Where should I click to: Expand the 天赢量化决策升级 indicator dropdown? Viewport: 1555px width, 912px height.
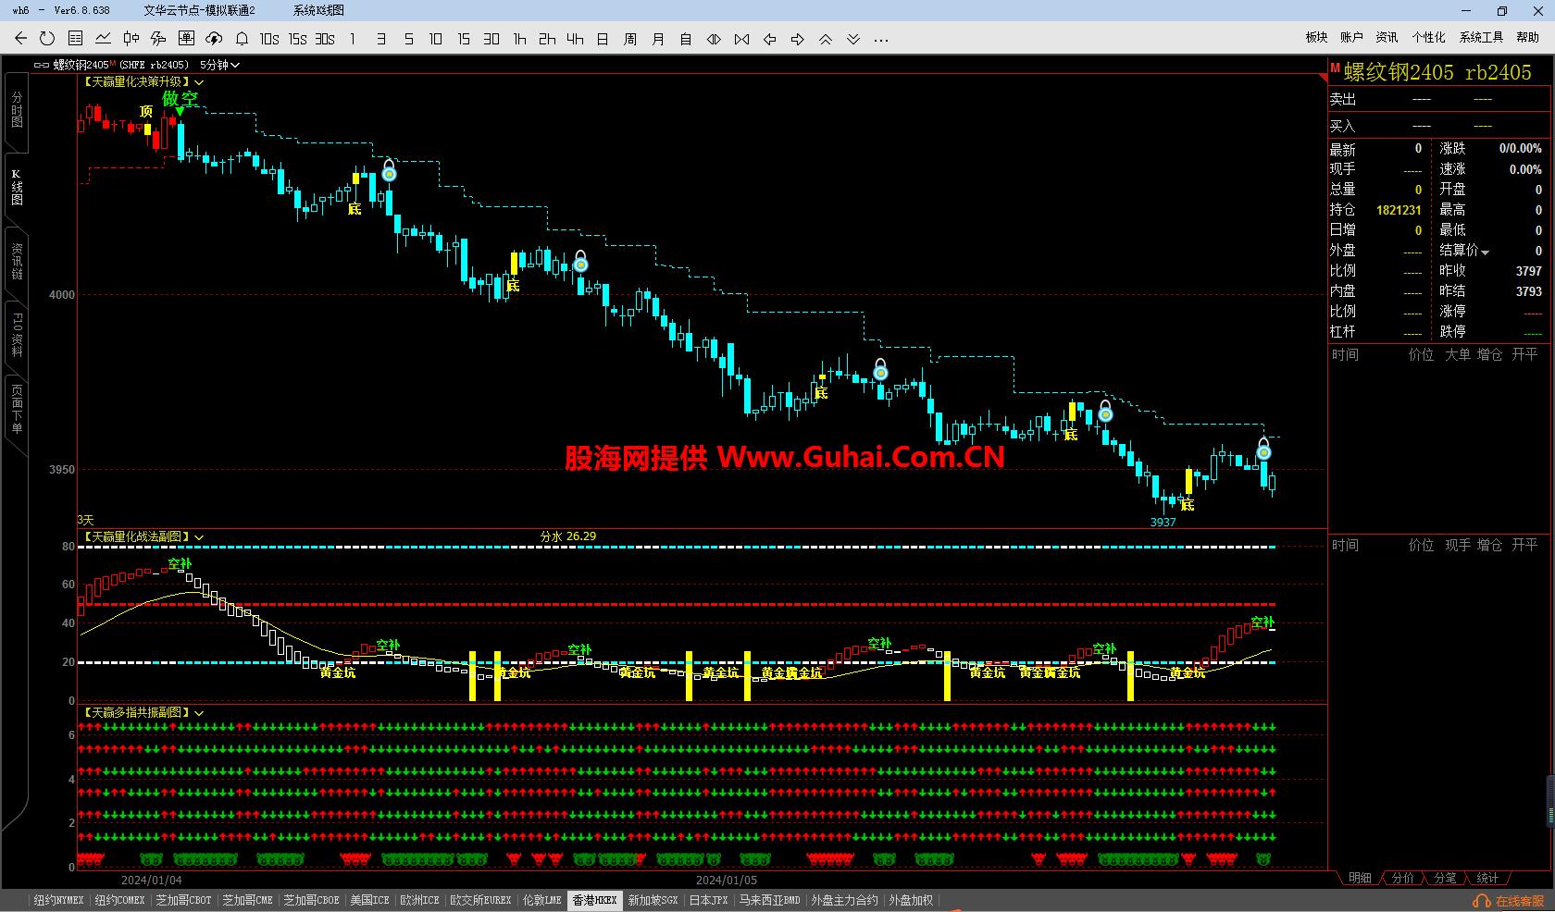coord(199,82)
